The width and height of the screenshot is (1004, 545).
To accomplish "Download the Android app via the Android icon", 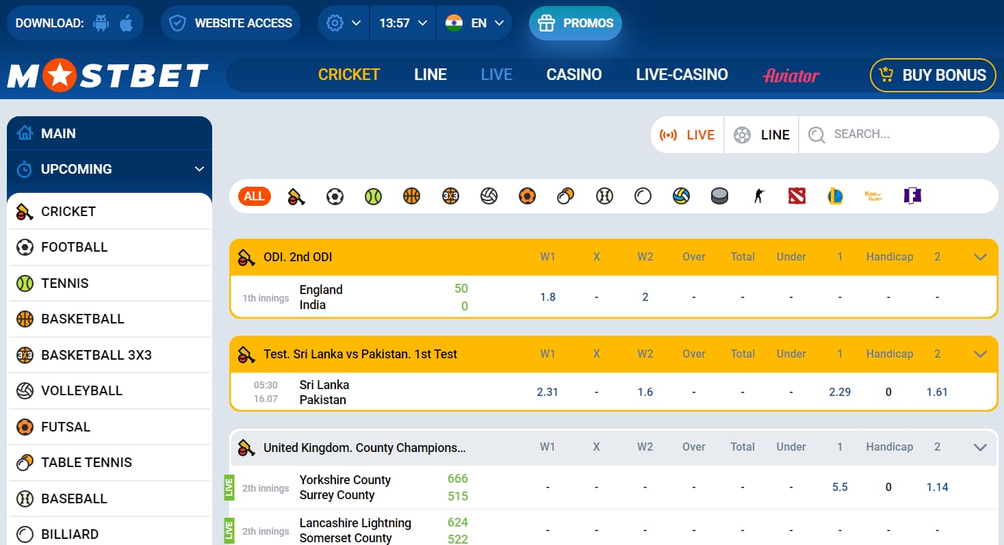I will click(101, 23).
